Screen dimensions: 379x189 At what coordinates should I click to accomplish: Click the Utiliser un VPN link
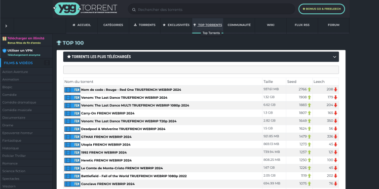(20, 50)
